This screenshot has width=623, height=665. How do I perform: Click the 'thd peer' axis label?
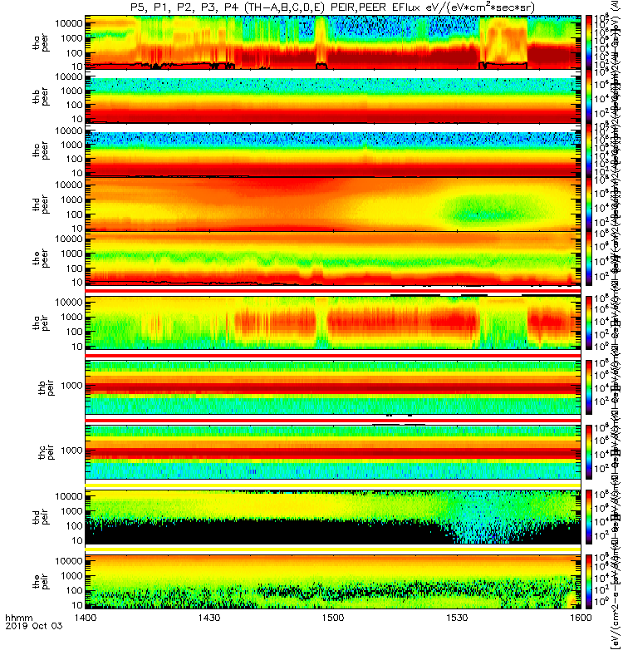click(41, 204)
